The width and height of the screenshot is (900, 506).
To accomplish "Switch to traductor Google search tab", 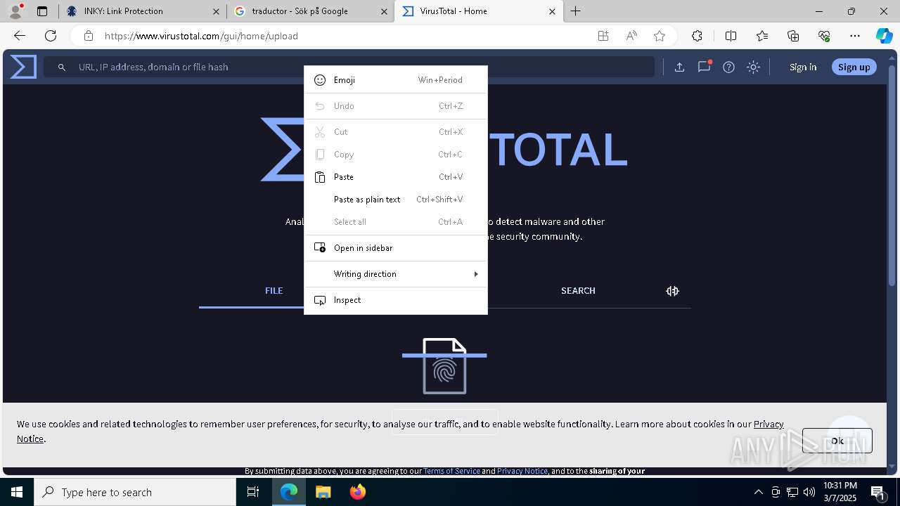I will [x=310, y=11].
